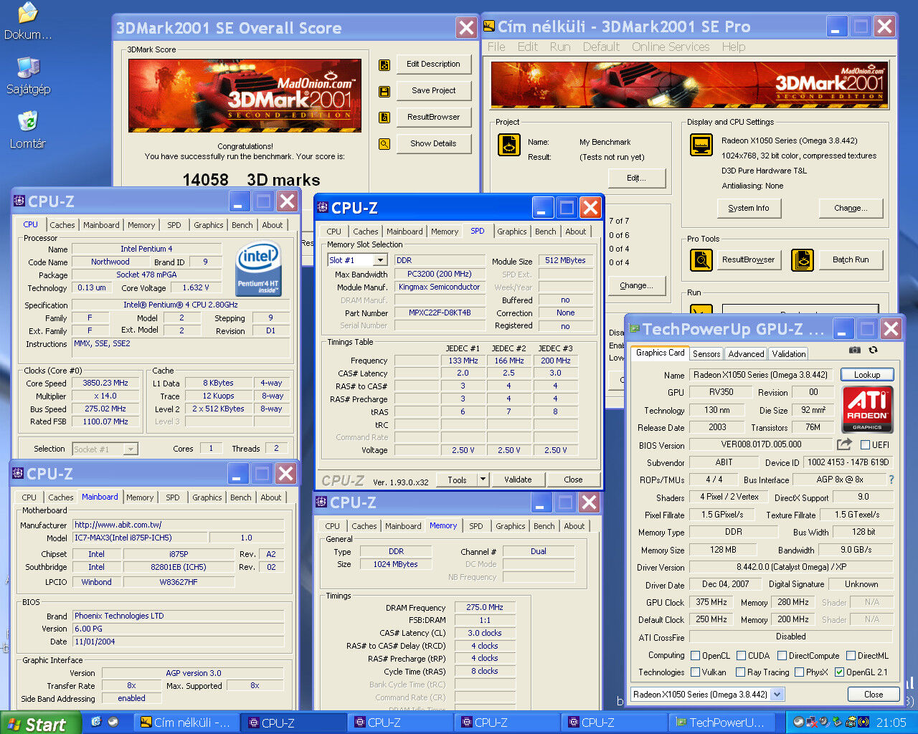Viewport: 918px width, 734px height.
Task: Enable the UEFI checkbox
Action: [865, 445]
